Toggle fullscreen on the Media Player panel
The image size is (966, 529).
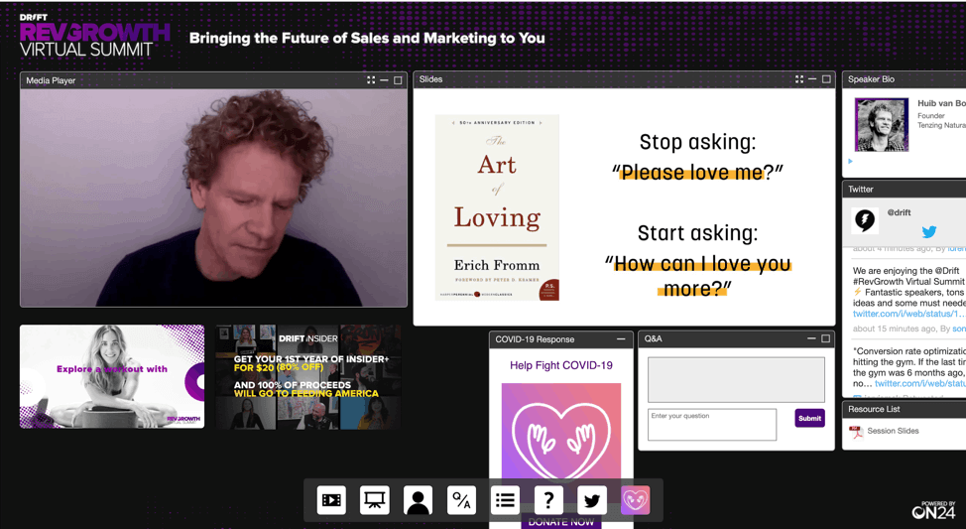[371, 80]
